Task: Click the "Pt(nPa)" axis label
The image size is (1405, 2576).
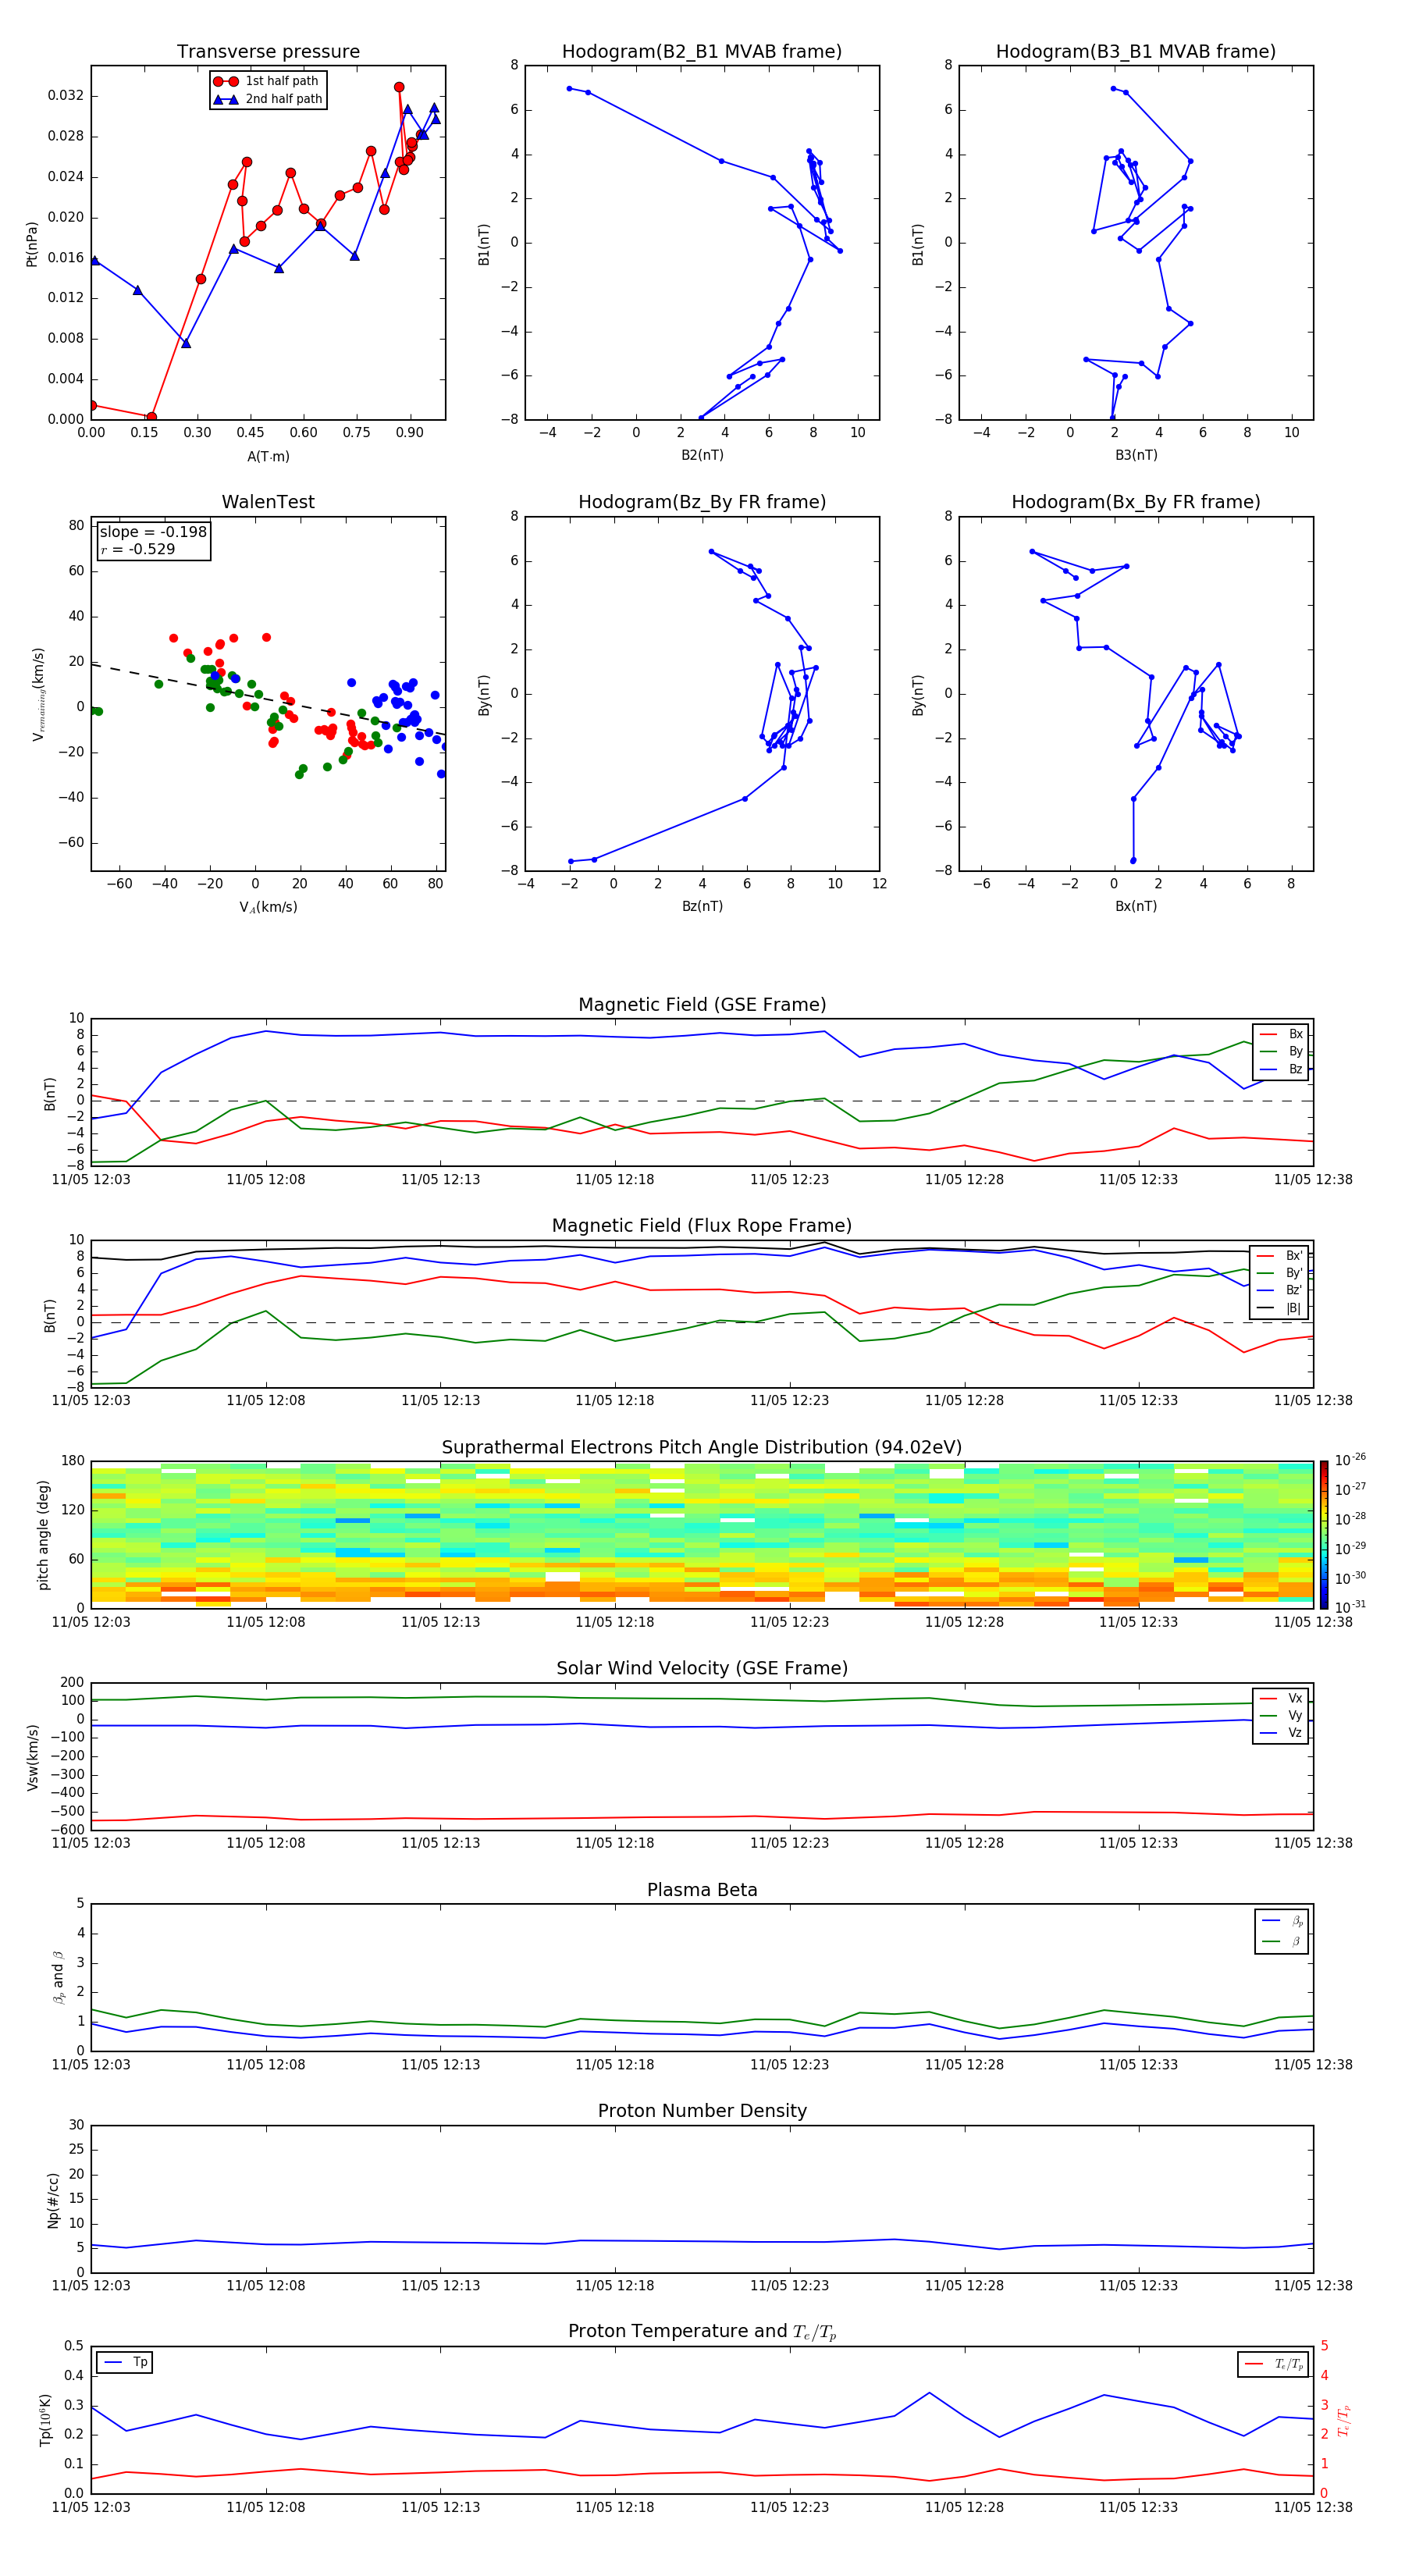Action: [x=32, y=243]
